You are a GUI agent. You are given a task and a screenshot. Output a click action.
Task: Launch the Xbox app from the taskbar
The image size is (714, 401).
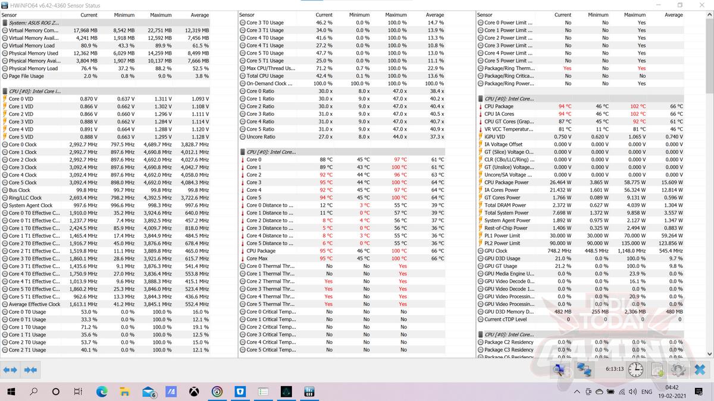coord(194,392)
